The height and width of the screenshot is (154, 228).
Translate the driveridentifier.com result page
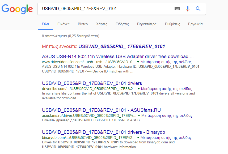[x=166, y=62]
